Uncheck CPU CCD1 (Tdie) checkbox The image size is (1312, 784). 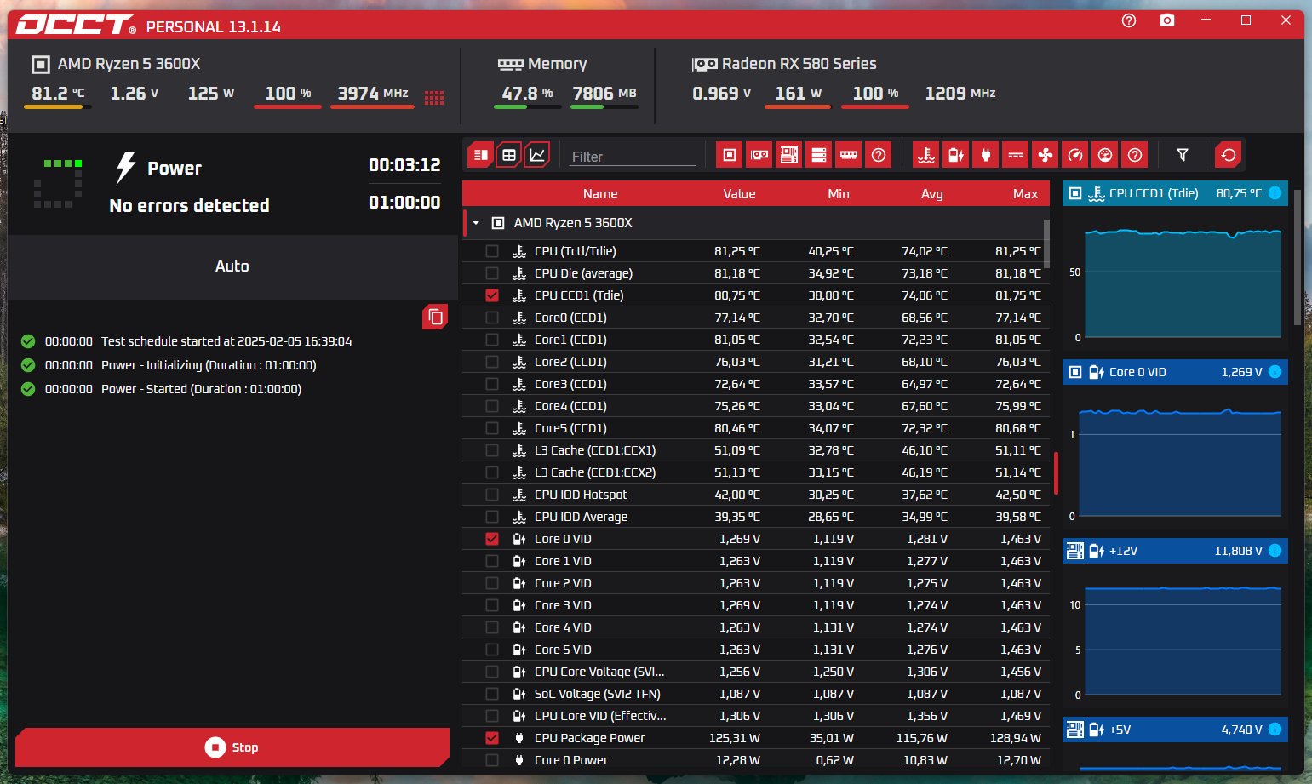[x=492, y=295]
